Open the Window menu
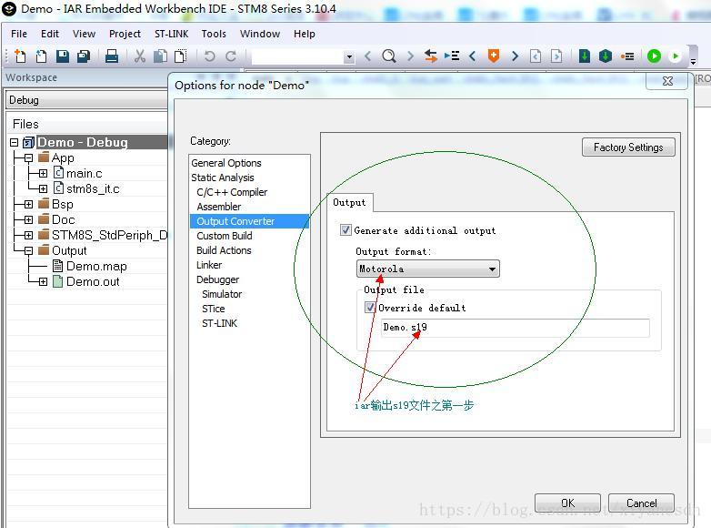711x528 pixels. click(260, 34)
